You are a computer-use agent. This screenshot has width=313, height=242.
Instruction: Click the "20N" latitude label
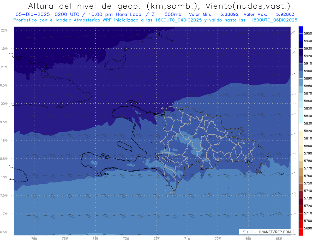4,104
